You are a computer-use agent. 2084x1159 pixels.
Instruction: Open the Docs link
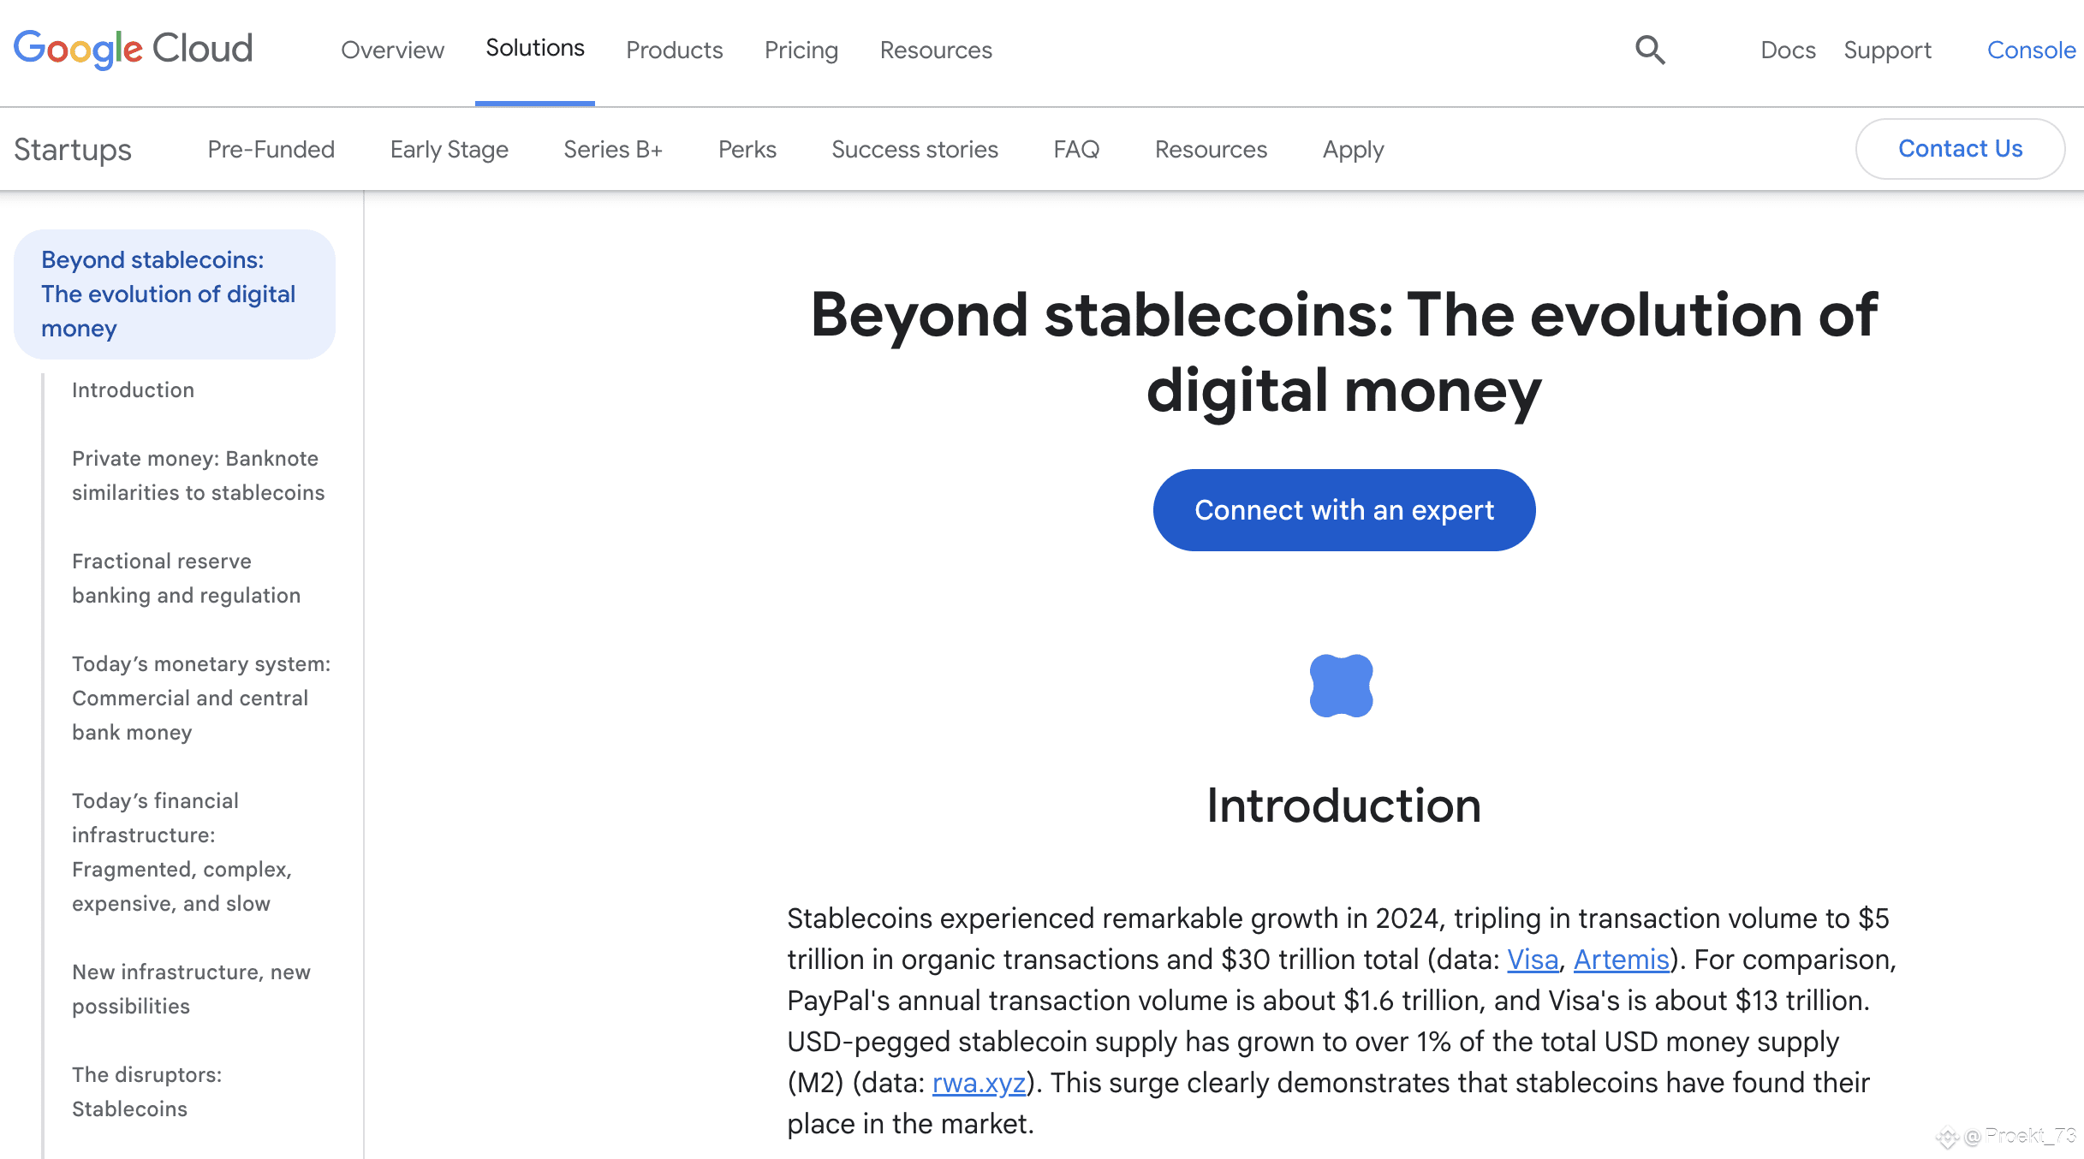[x=1789, y=51]
